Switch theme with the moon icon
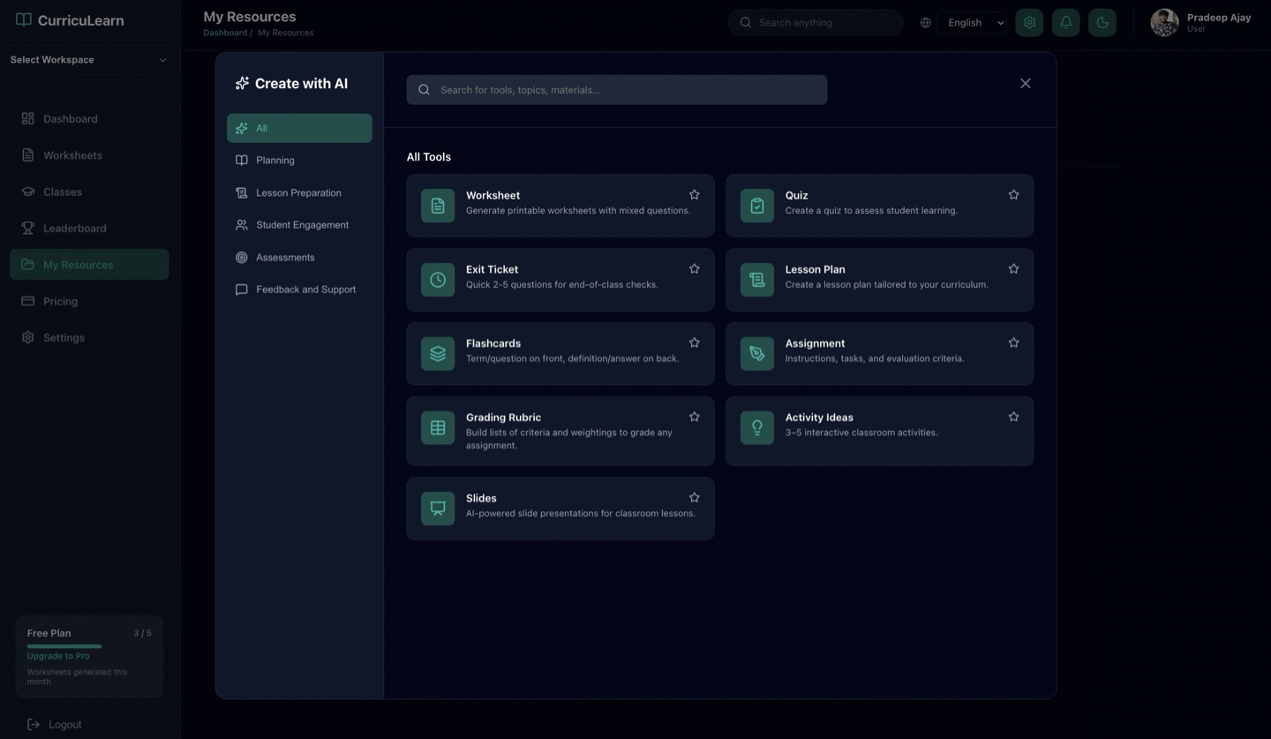1271x739 pixels. click(1102, 23)
